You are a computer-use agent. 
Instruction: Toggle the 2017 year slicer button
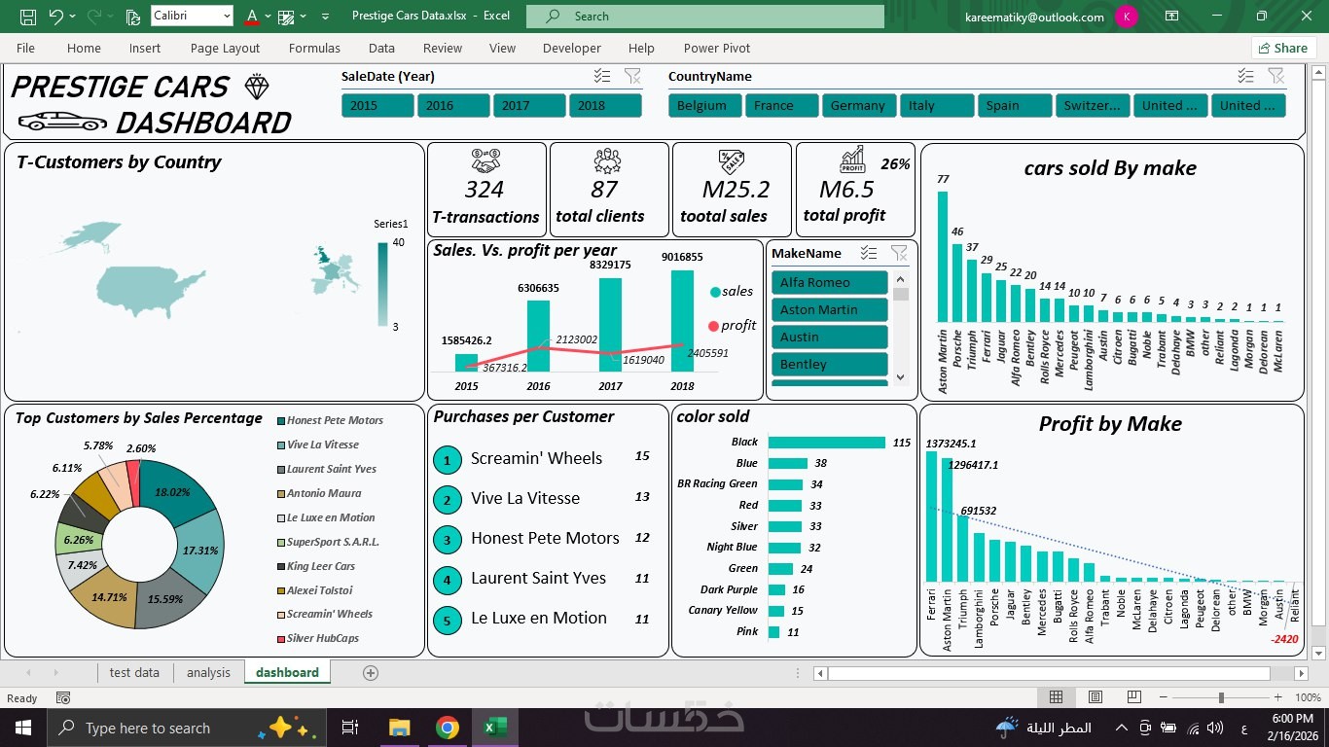530,105
